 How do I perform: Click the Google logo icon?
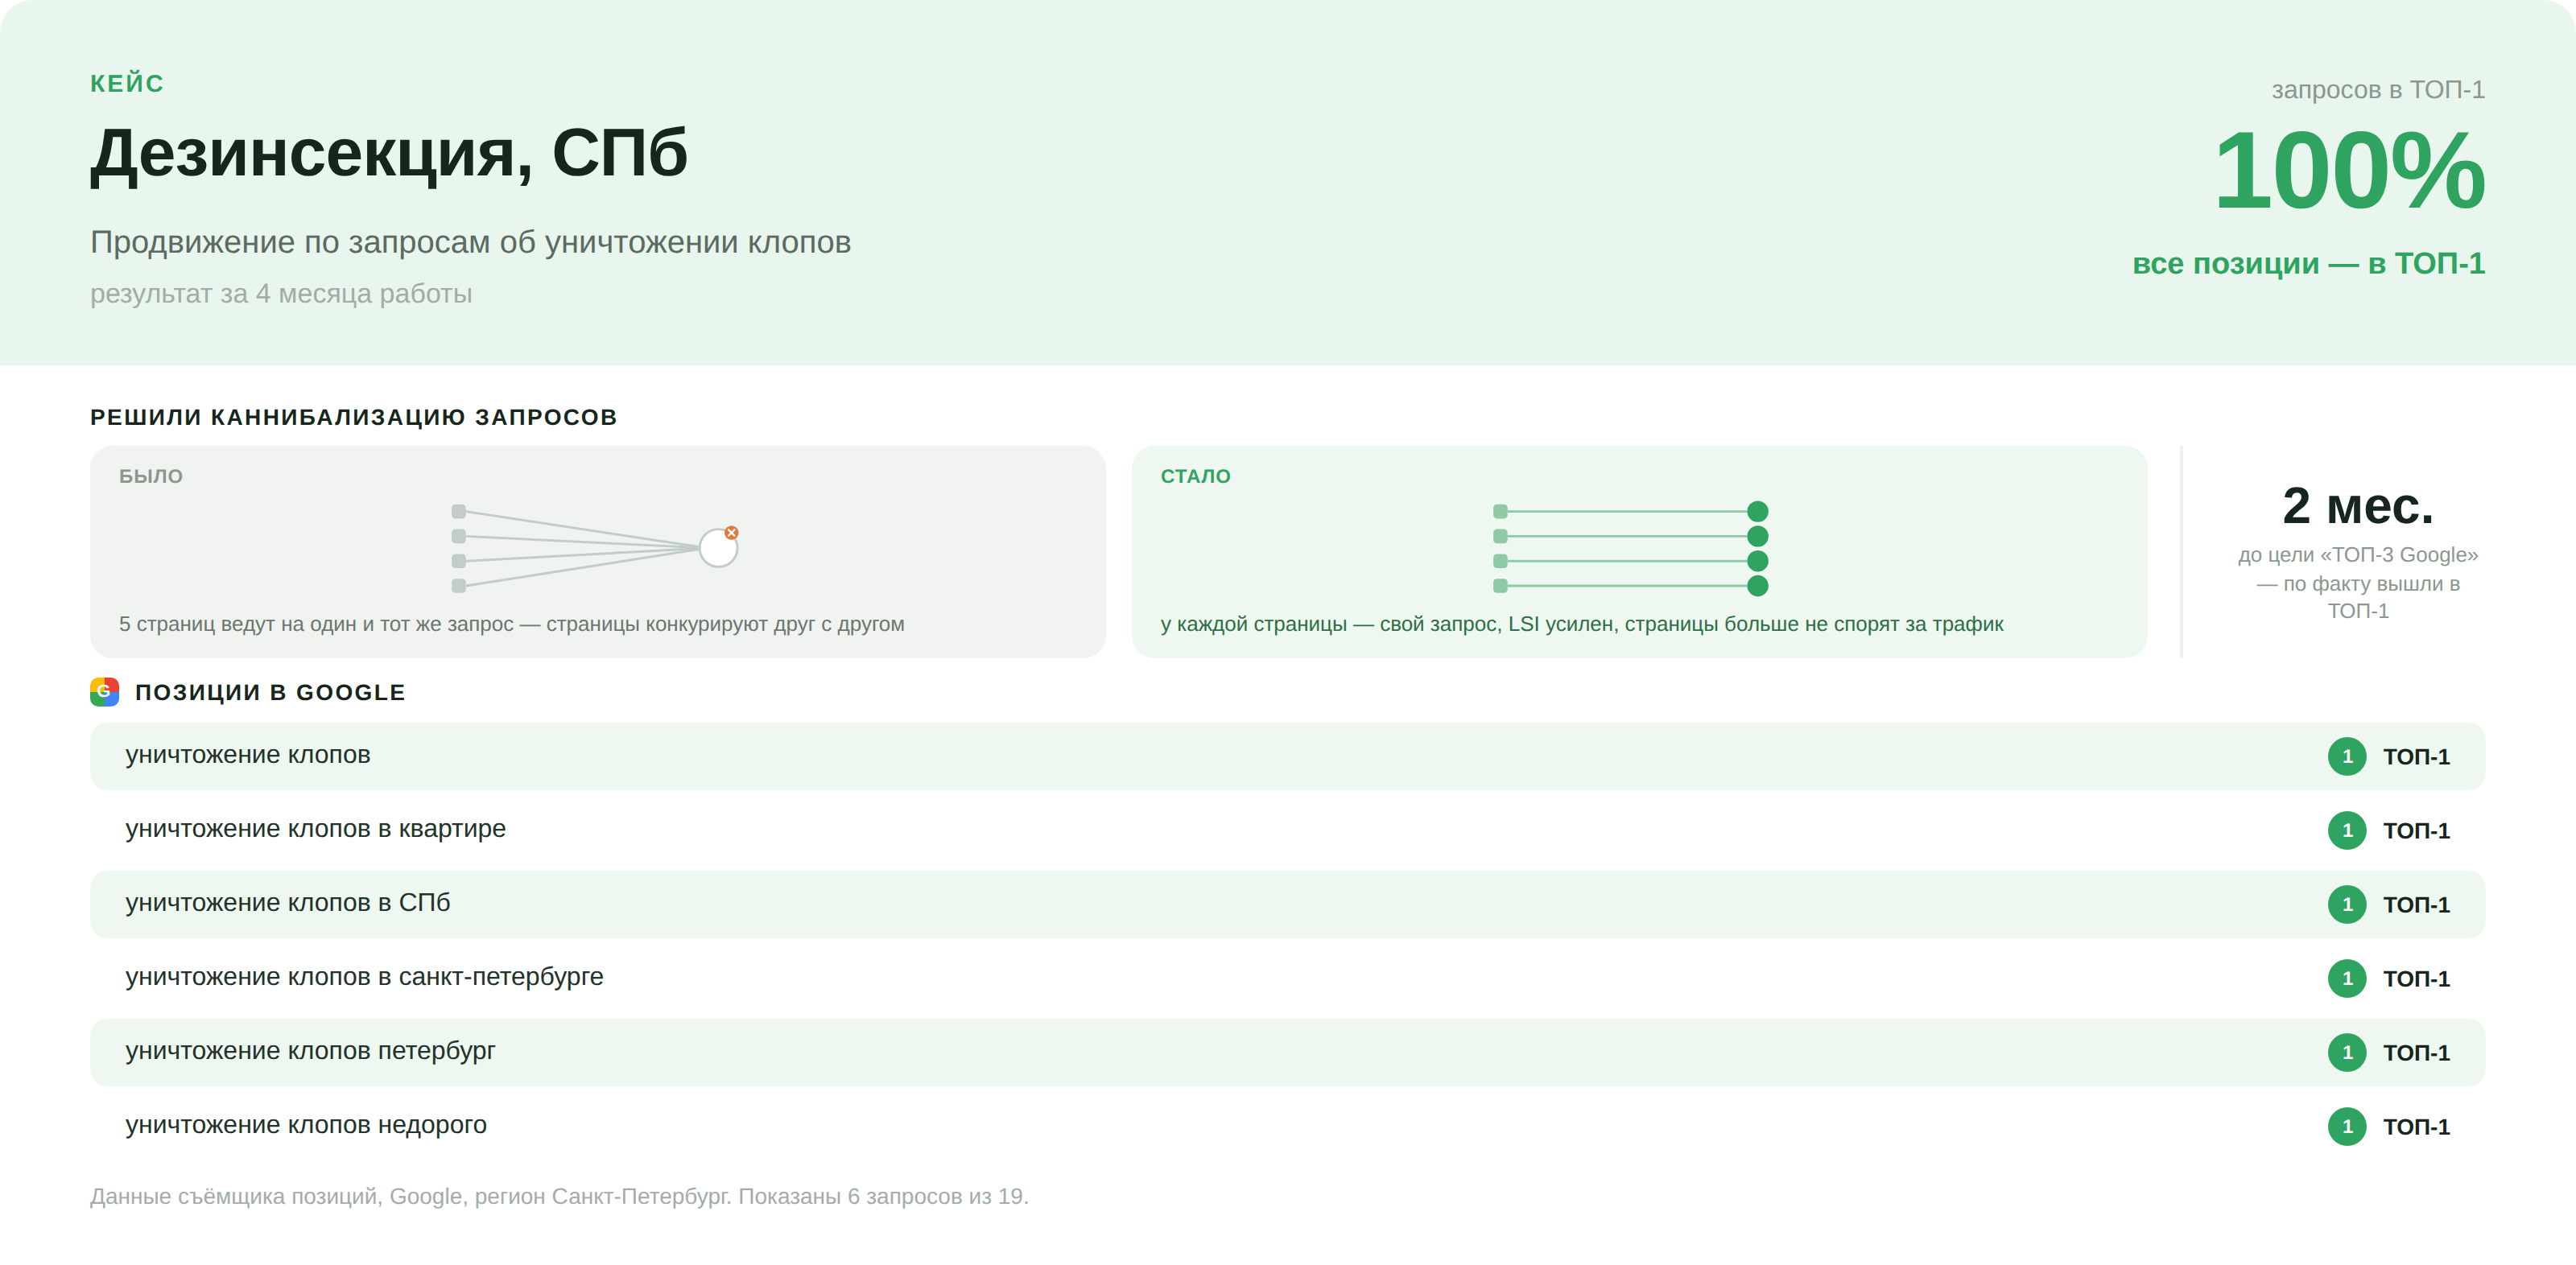(x=104, y=692)
